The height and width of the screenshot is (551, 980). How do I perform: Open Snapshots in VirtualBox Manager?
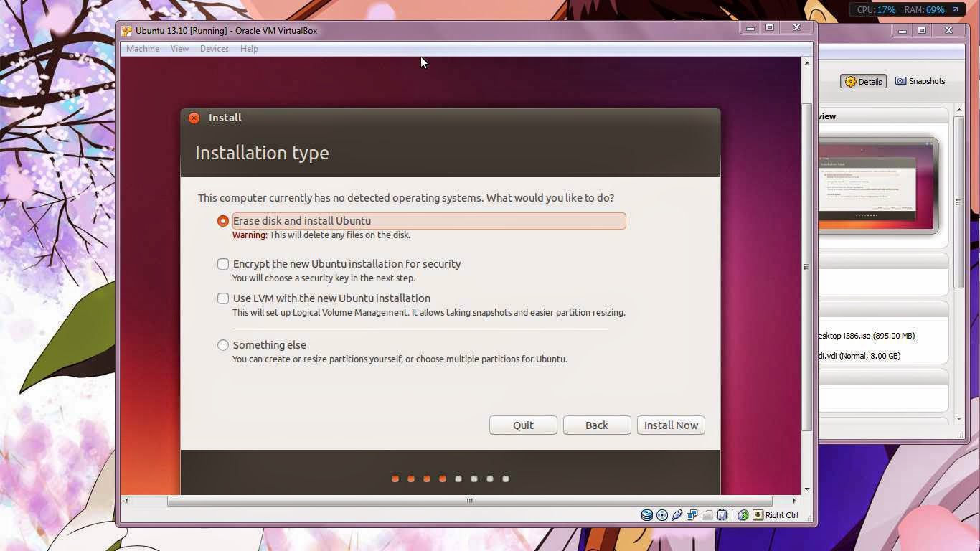(920, 81)
